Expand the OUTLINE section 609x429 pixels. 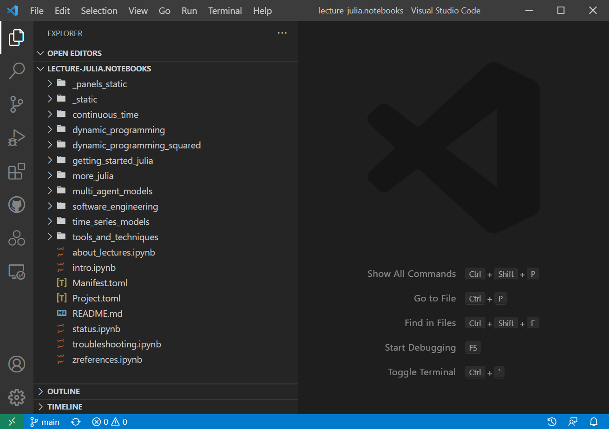tap(64, 391)
